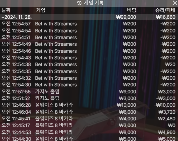Open the 12:45:41 올웨이즈 8 바카라 record

89,119
